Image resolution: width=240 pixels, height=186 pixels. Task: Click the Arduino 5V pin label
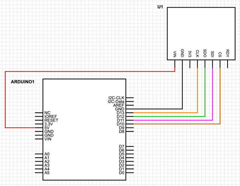[47, 127]
